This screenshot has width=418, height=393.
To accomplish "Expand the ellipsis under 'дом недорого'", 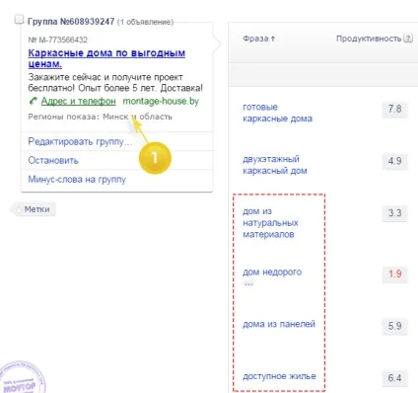I will pyautogui.click(x=248, y=283).
